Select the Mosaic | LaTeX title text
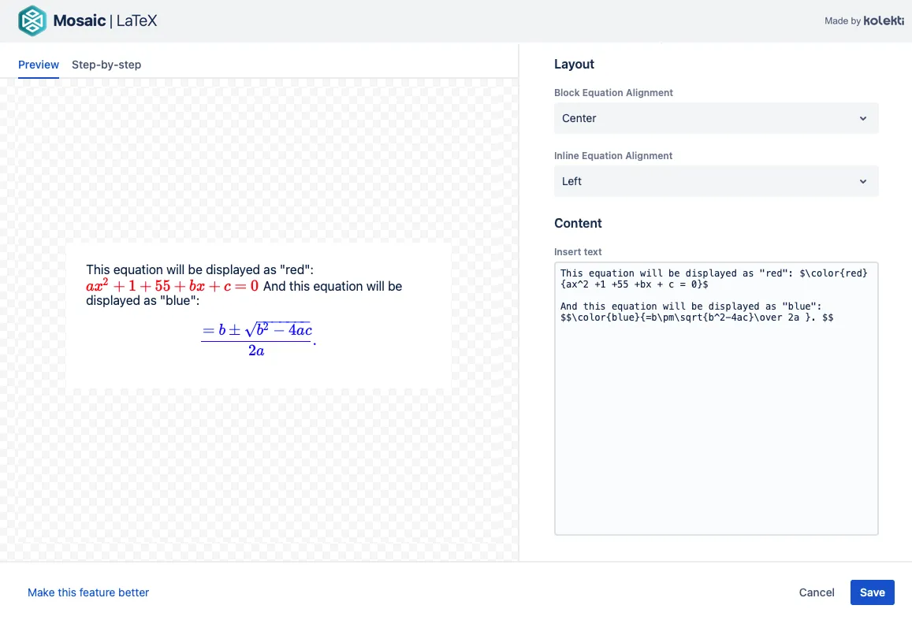This screenshot has width=912, height=620. pyautogui.click(x=106, y=21)
